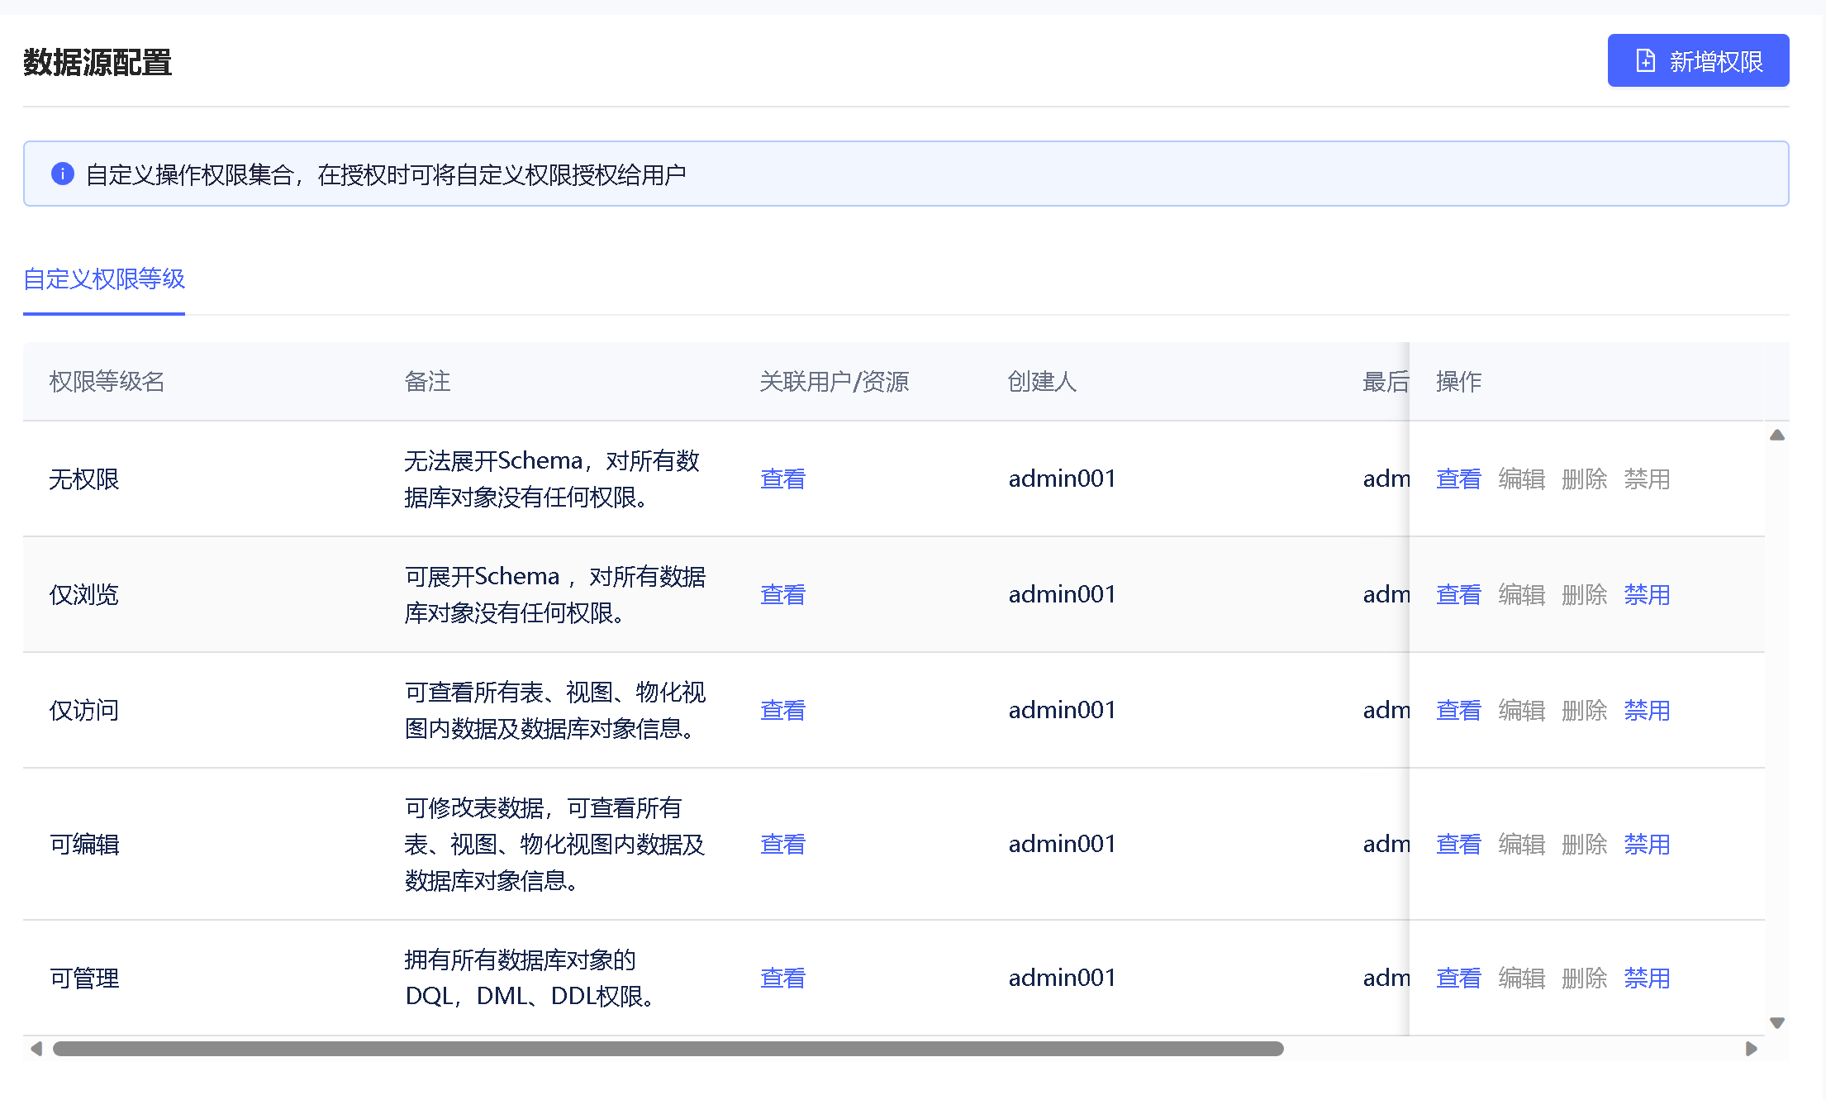Open 查看 in 关联用户 column for 仅访问

click(782, 711)
